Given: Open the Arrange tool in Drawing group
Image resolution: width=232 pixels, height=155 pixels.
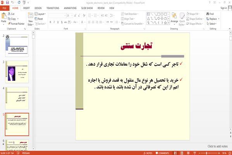Looking at the screenshot, I should point(174,18).
